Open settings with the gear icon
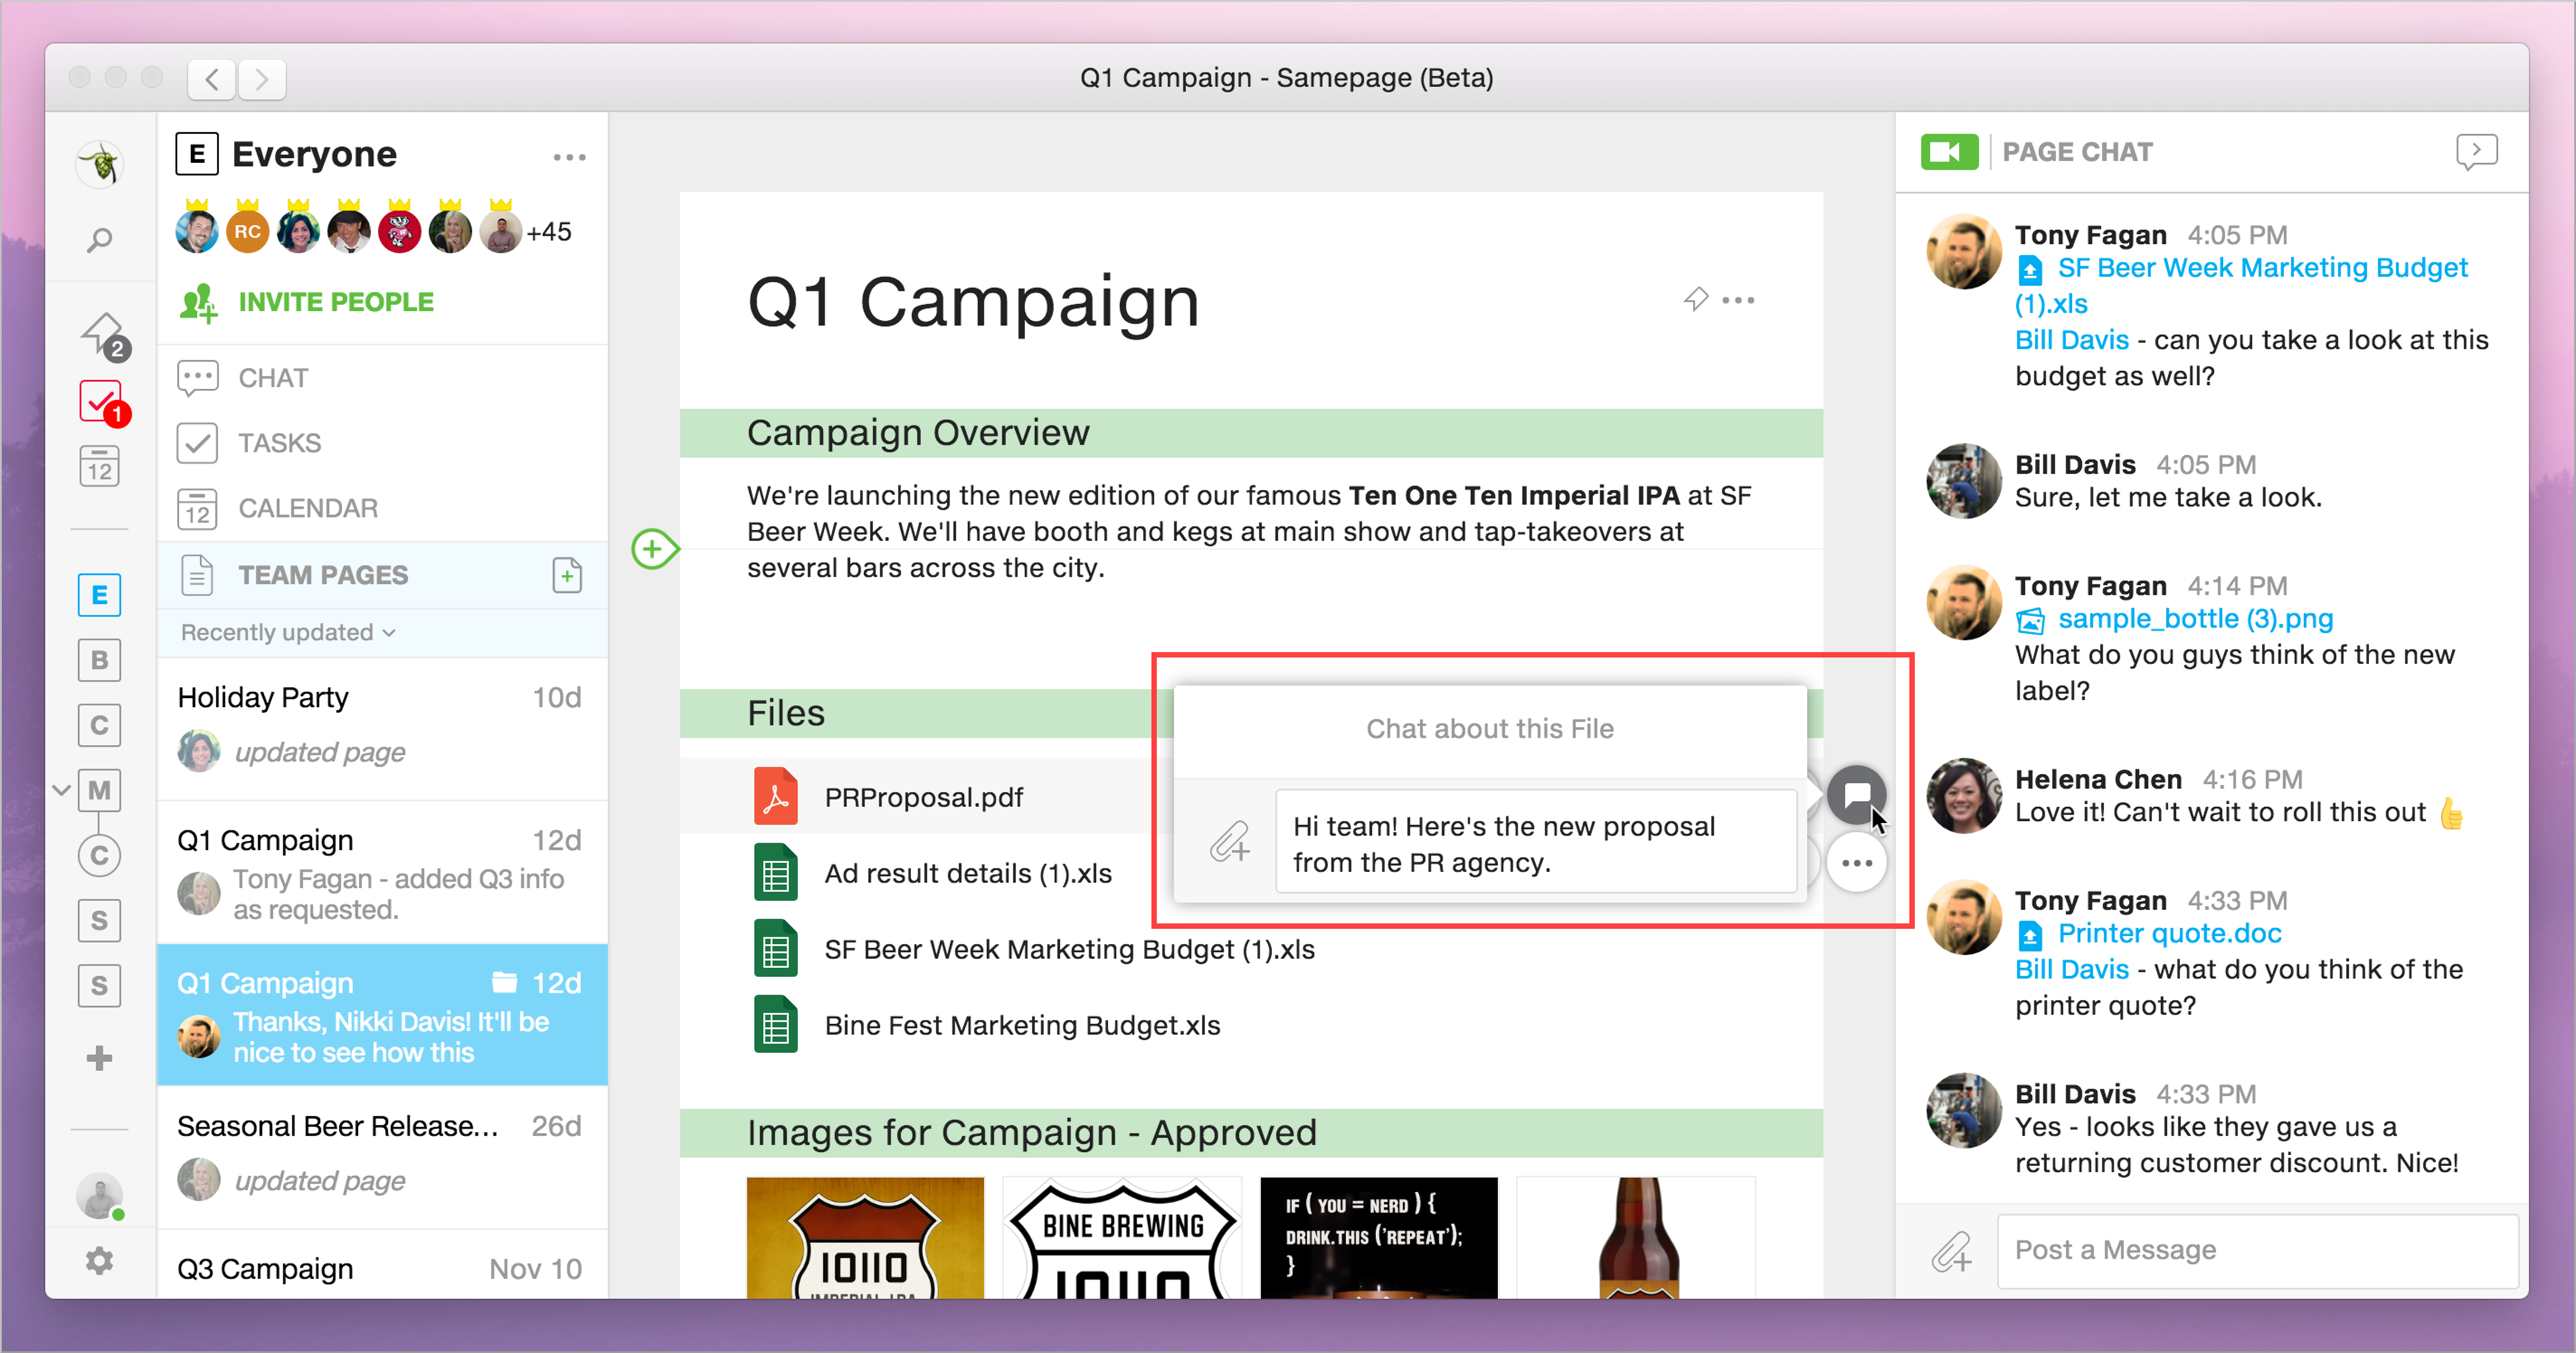Image resolution: width=2576 pixels, height=1353 pixels. (99, 1261)
